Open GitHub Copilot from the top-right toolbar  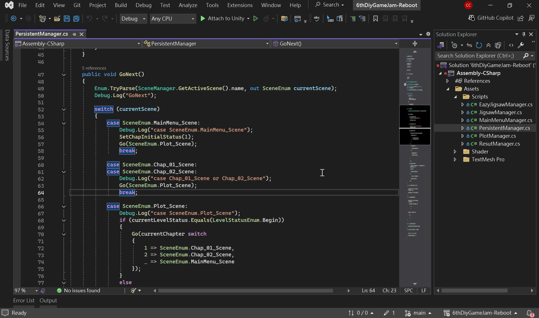point(491,18)
